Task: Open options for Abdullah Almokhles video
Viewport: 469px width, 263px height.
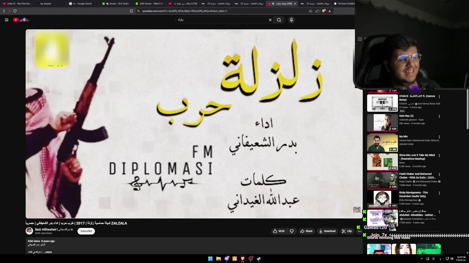Action: pyautogui.click(x=439, y=212)
